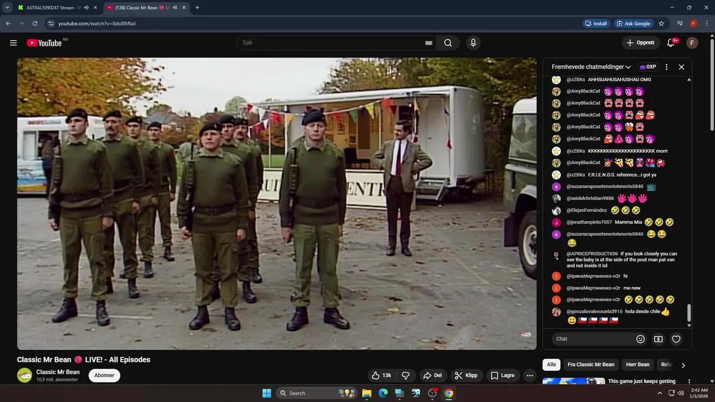Open more actions menu under video
The height and width of the screenshot is (402, 715).
[x=530, y=375]
